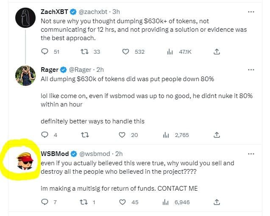270x216 pixels.
Task: Retweet ZachXBT's tweet about dumping tokens
Action: [x=85, y=52]
